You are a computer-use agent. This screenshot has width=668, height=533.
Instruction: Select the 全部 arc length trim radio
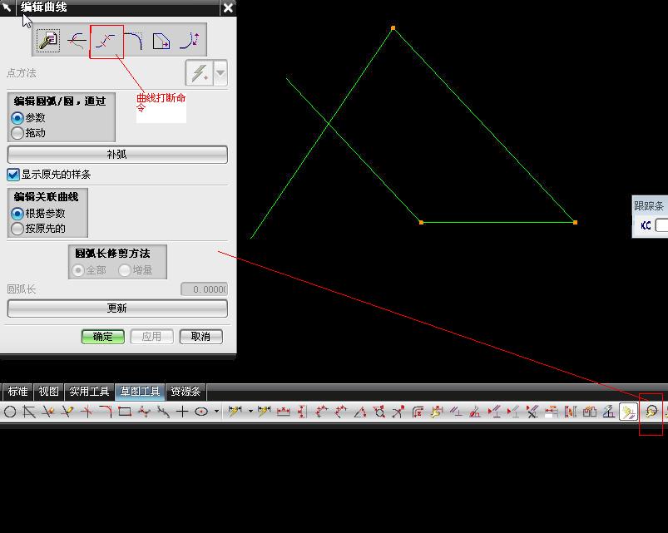(78, 270)
